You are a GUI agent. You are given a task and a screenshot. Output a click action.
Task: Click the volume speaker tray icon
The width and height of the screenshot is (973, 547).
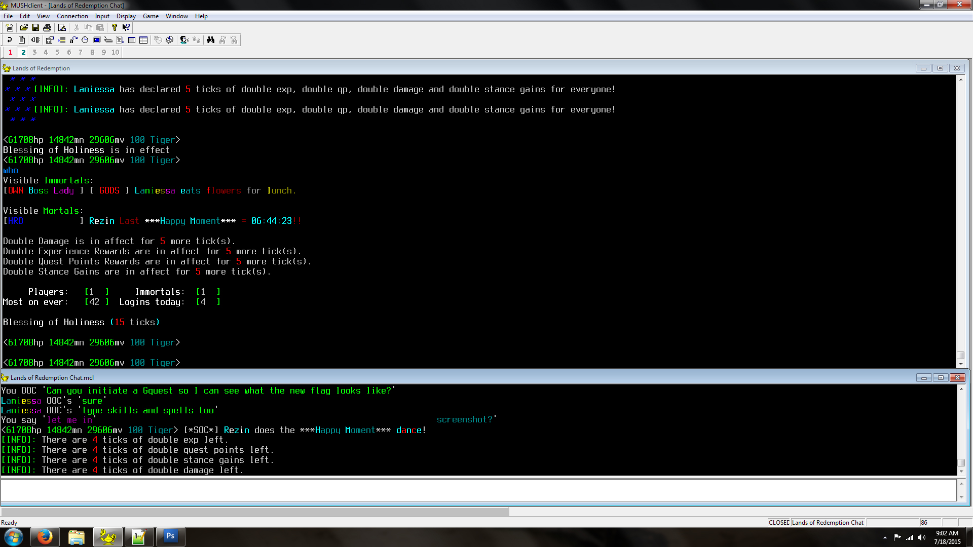[x=922, y=537]
